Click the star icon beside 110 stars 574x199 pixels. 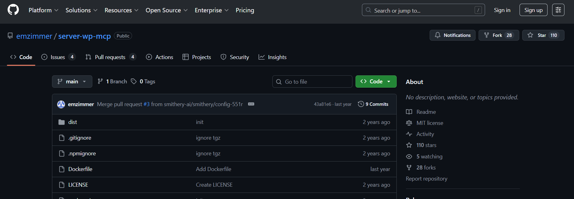[x=409, y=145]
